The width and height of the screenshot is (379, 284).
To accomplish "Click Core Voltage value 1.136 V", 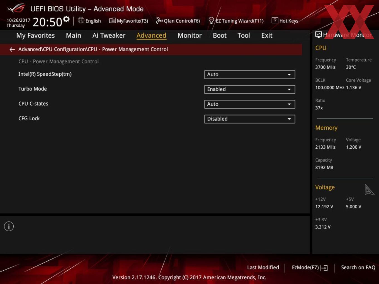I will [x=354, y=87].
